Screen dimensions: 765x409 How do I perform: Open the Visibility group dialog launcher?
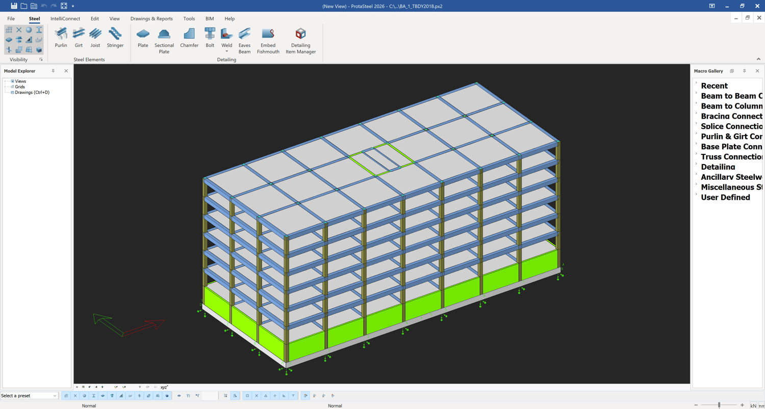(41, 60)
